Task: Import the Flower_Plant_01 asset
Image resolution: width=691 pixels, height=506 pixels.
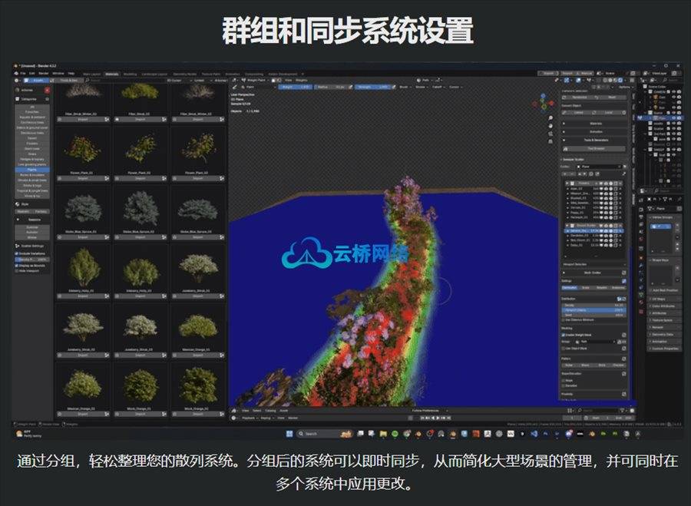Action: click(84, 180)
